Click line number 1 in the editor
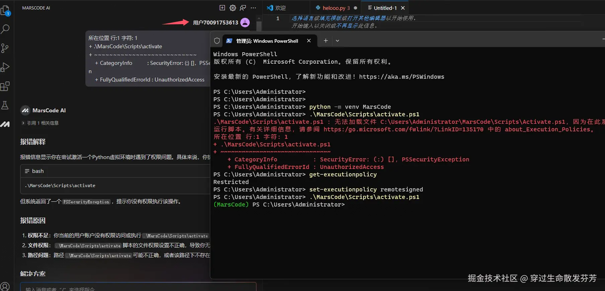This screenshot has height=291, width=605. click(278, 18)
